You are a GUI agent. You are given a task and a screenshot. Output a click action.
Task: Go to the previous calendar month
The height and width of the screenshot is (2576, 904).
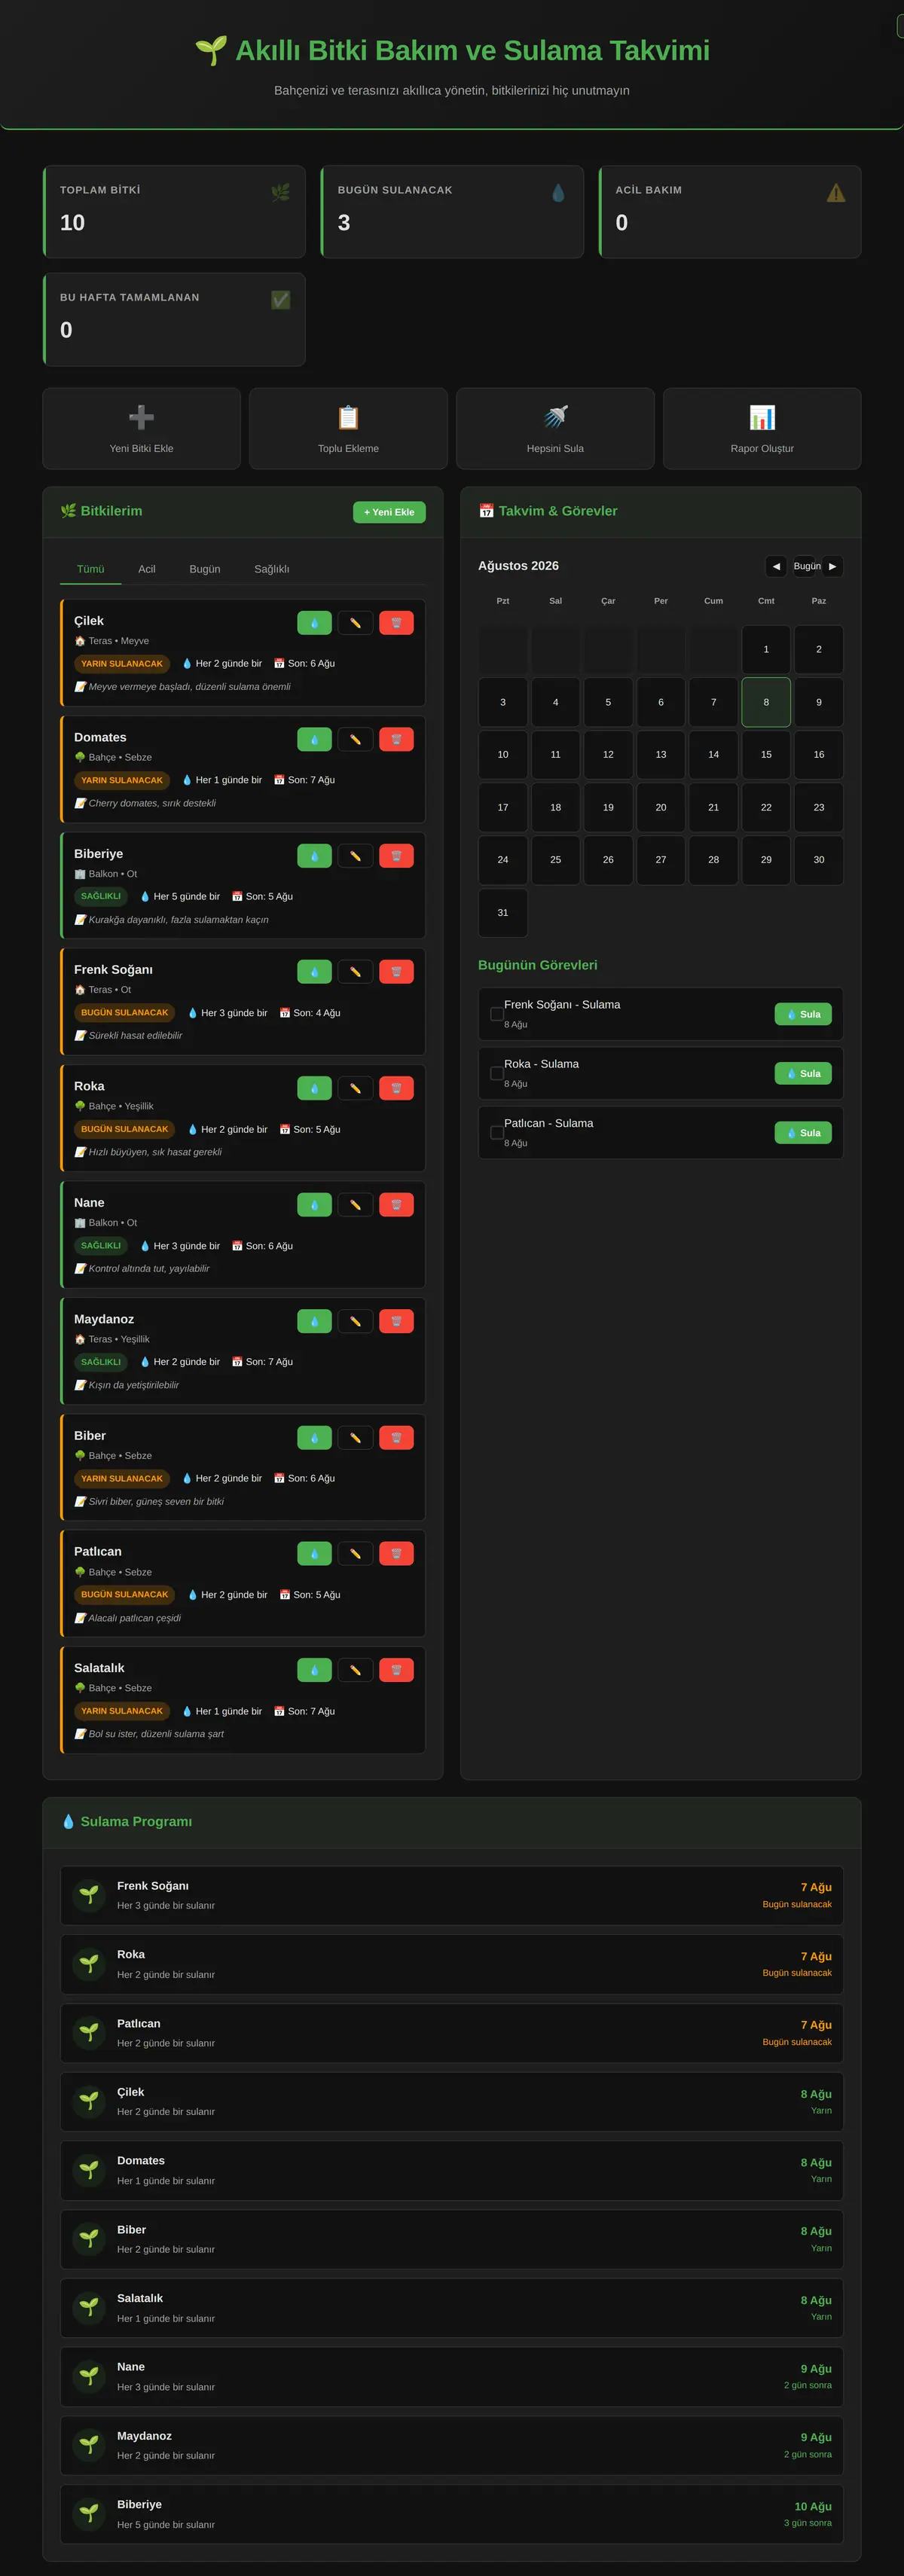[x=776, y=566]
